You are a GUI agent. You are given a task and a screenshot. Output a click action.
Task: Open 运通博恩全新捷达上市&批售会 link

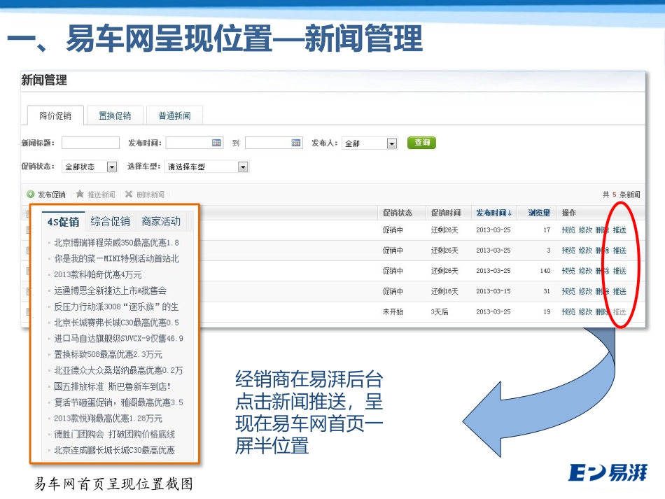pos(111,290)
